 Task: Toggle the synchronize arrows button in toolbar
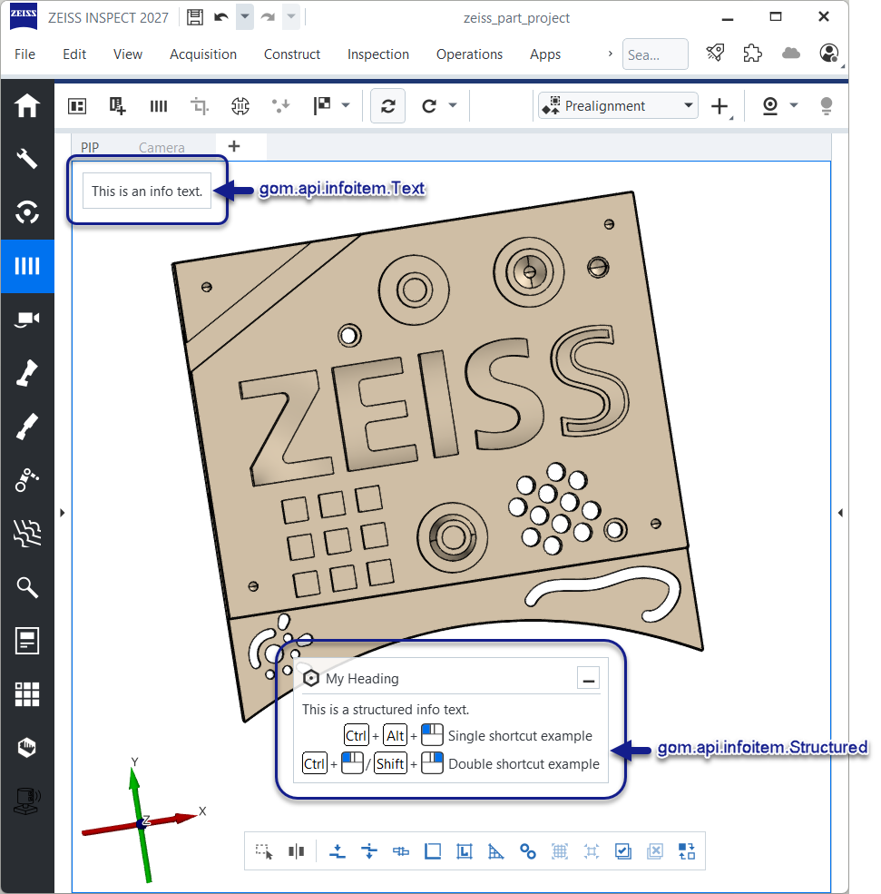pyautogui.click(x=387, y=106)
